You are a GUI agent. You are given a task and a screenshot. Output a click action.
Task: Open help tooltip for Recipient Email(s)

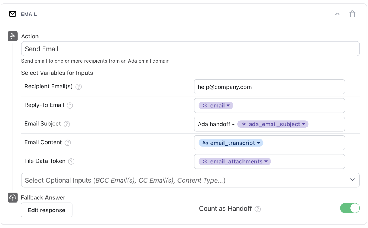[78, 87]
